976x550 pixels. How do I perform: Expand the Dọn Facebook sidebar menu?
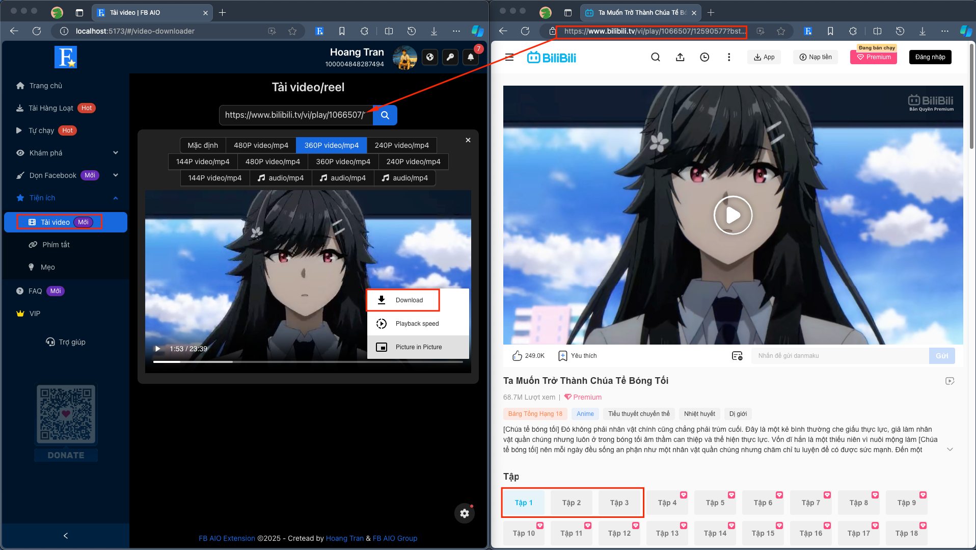[x=67, y=175]
